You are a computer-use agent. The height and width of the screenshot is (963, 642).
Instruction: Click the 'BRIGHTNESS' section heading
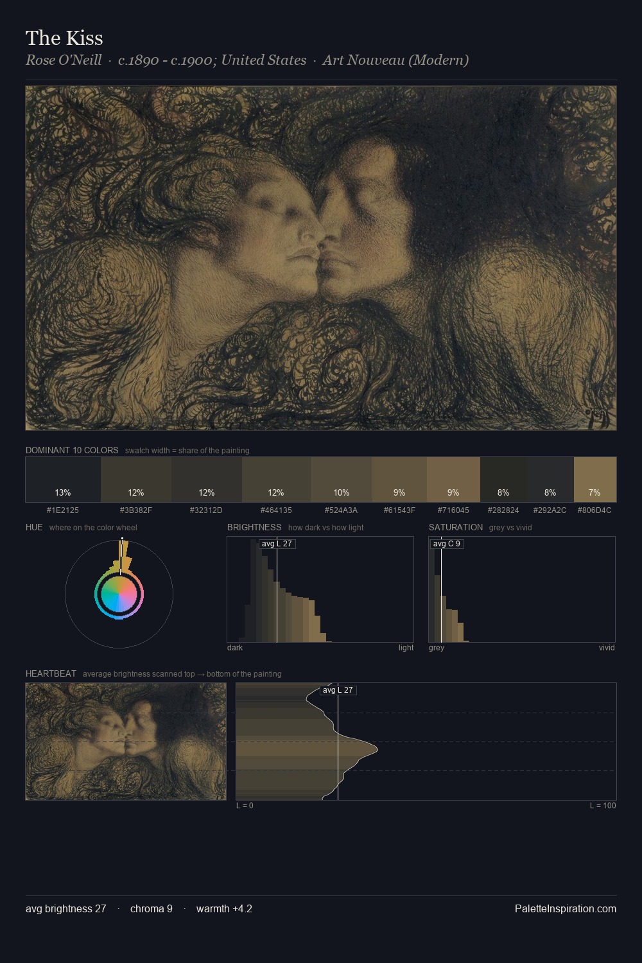pyautogui.click(x=254, y=527)
